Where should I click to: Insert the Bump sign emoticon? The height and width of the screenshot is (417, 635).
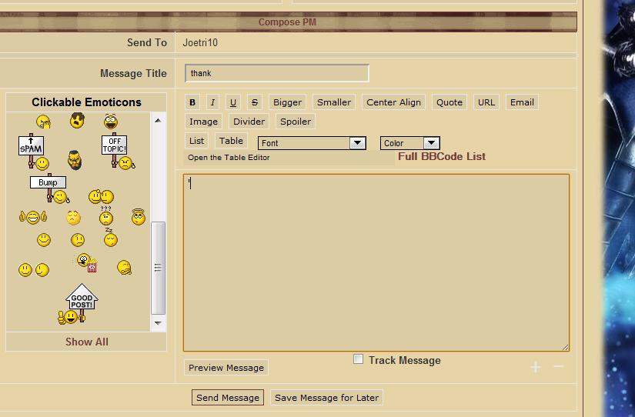51,189
